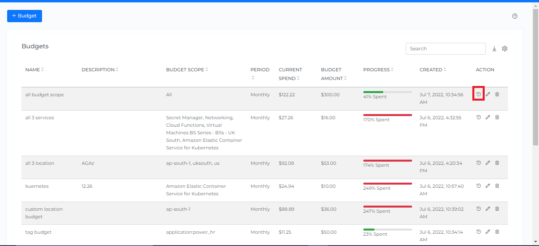Screen dimensions: 539x246
Task: Click the 41% Spent progress bar
Action: [x=387, y=92]
